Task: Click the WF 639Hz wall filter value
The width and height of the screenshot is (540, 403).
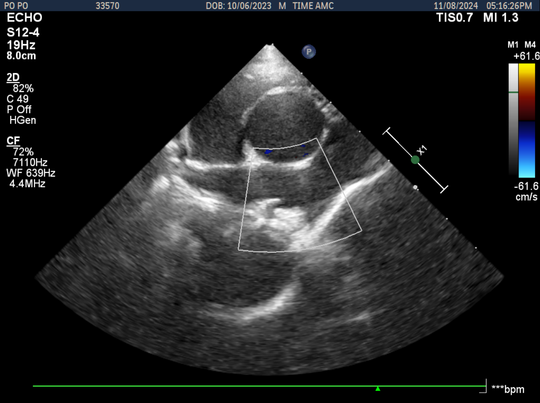Action: 31,173
